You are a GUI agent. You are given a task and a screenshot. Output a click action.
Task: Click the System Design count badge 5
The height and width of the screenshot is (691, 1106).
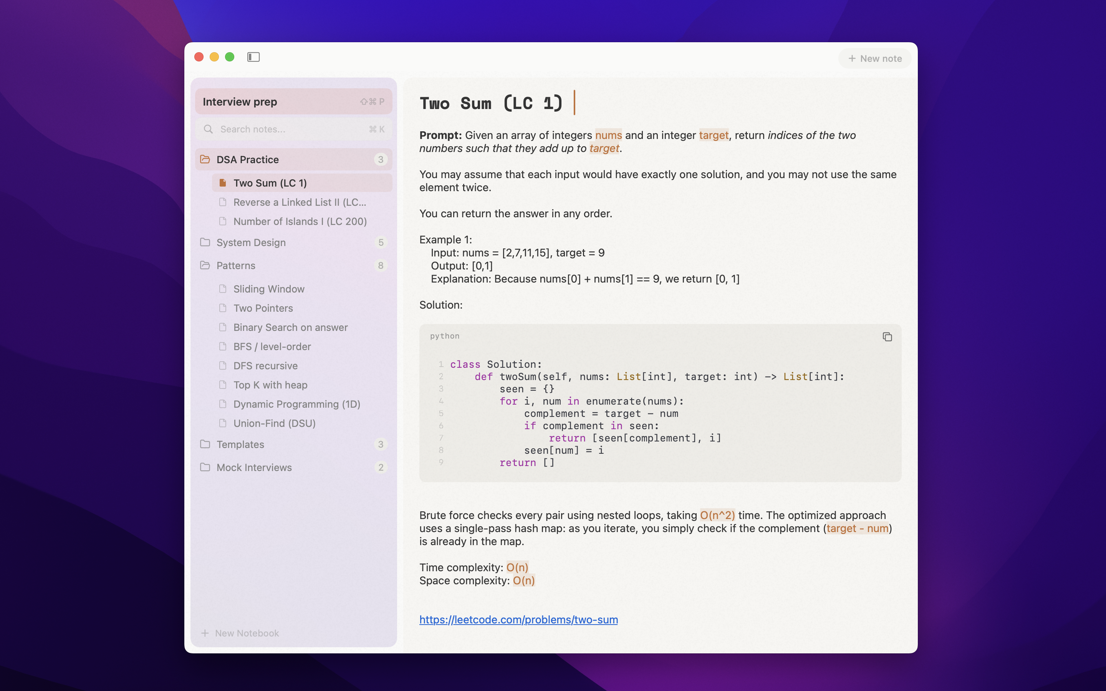coord(380,242)
